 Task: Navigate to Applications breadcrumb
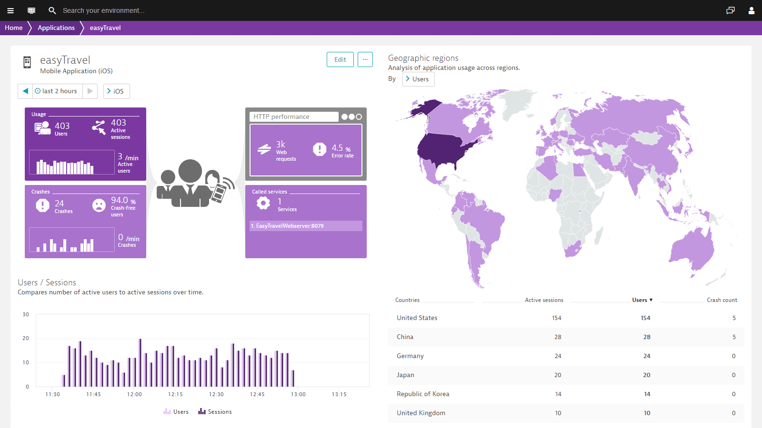click(x=56, y=28)
